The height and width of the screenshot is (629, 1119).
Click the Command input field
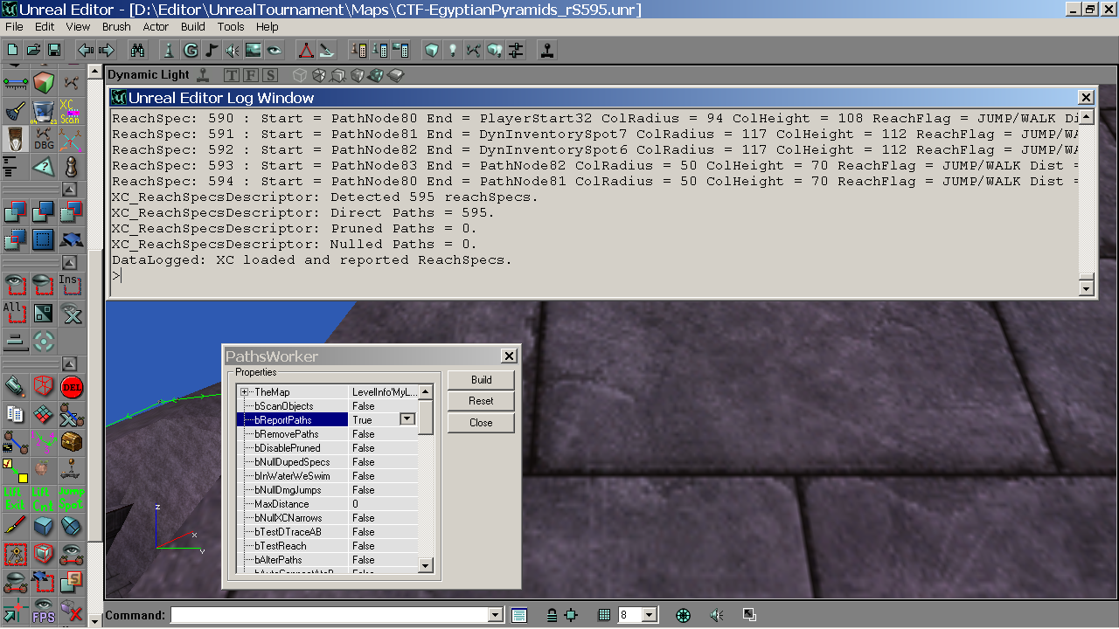(x=330, y=615)
